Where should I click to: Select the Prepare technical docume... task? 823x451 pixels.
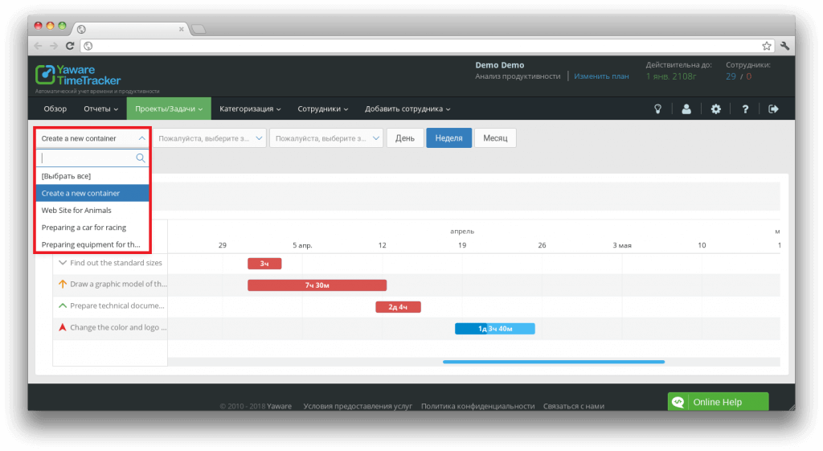pyautogui.click(x=117, y=305)
